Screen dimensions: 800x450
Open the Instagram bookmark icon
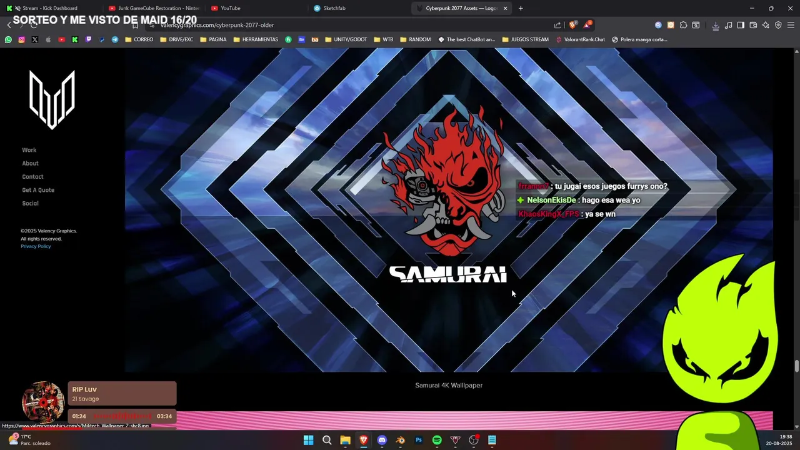tap(21, 39)
